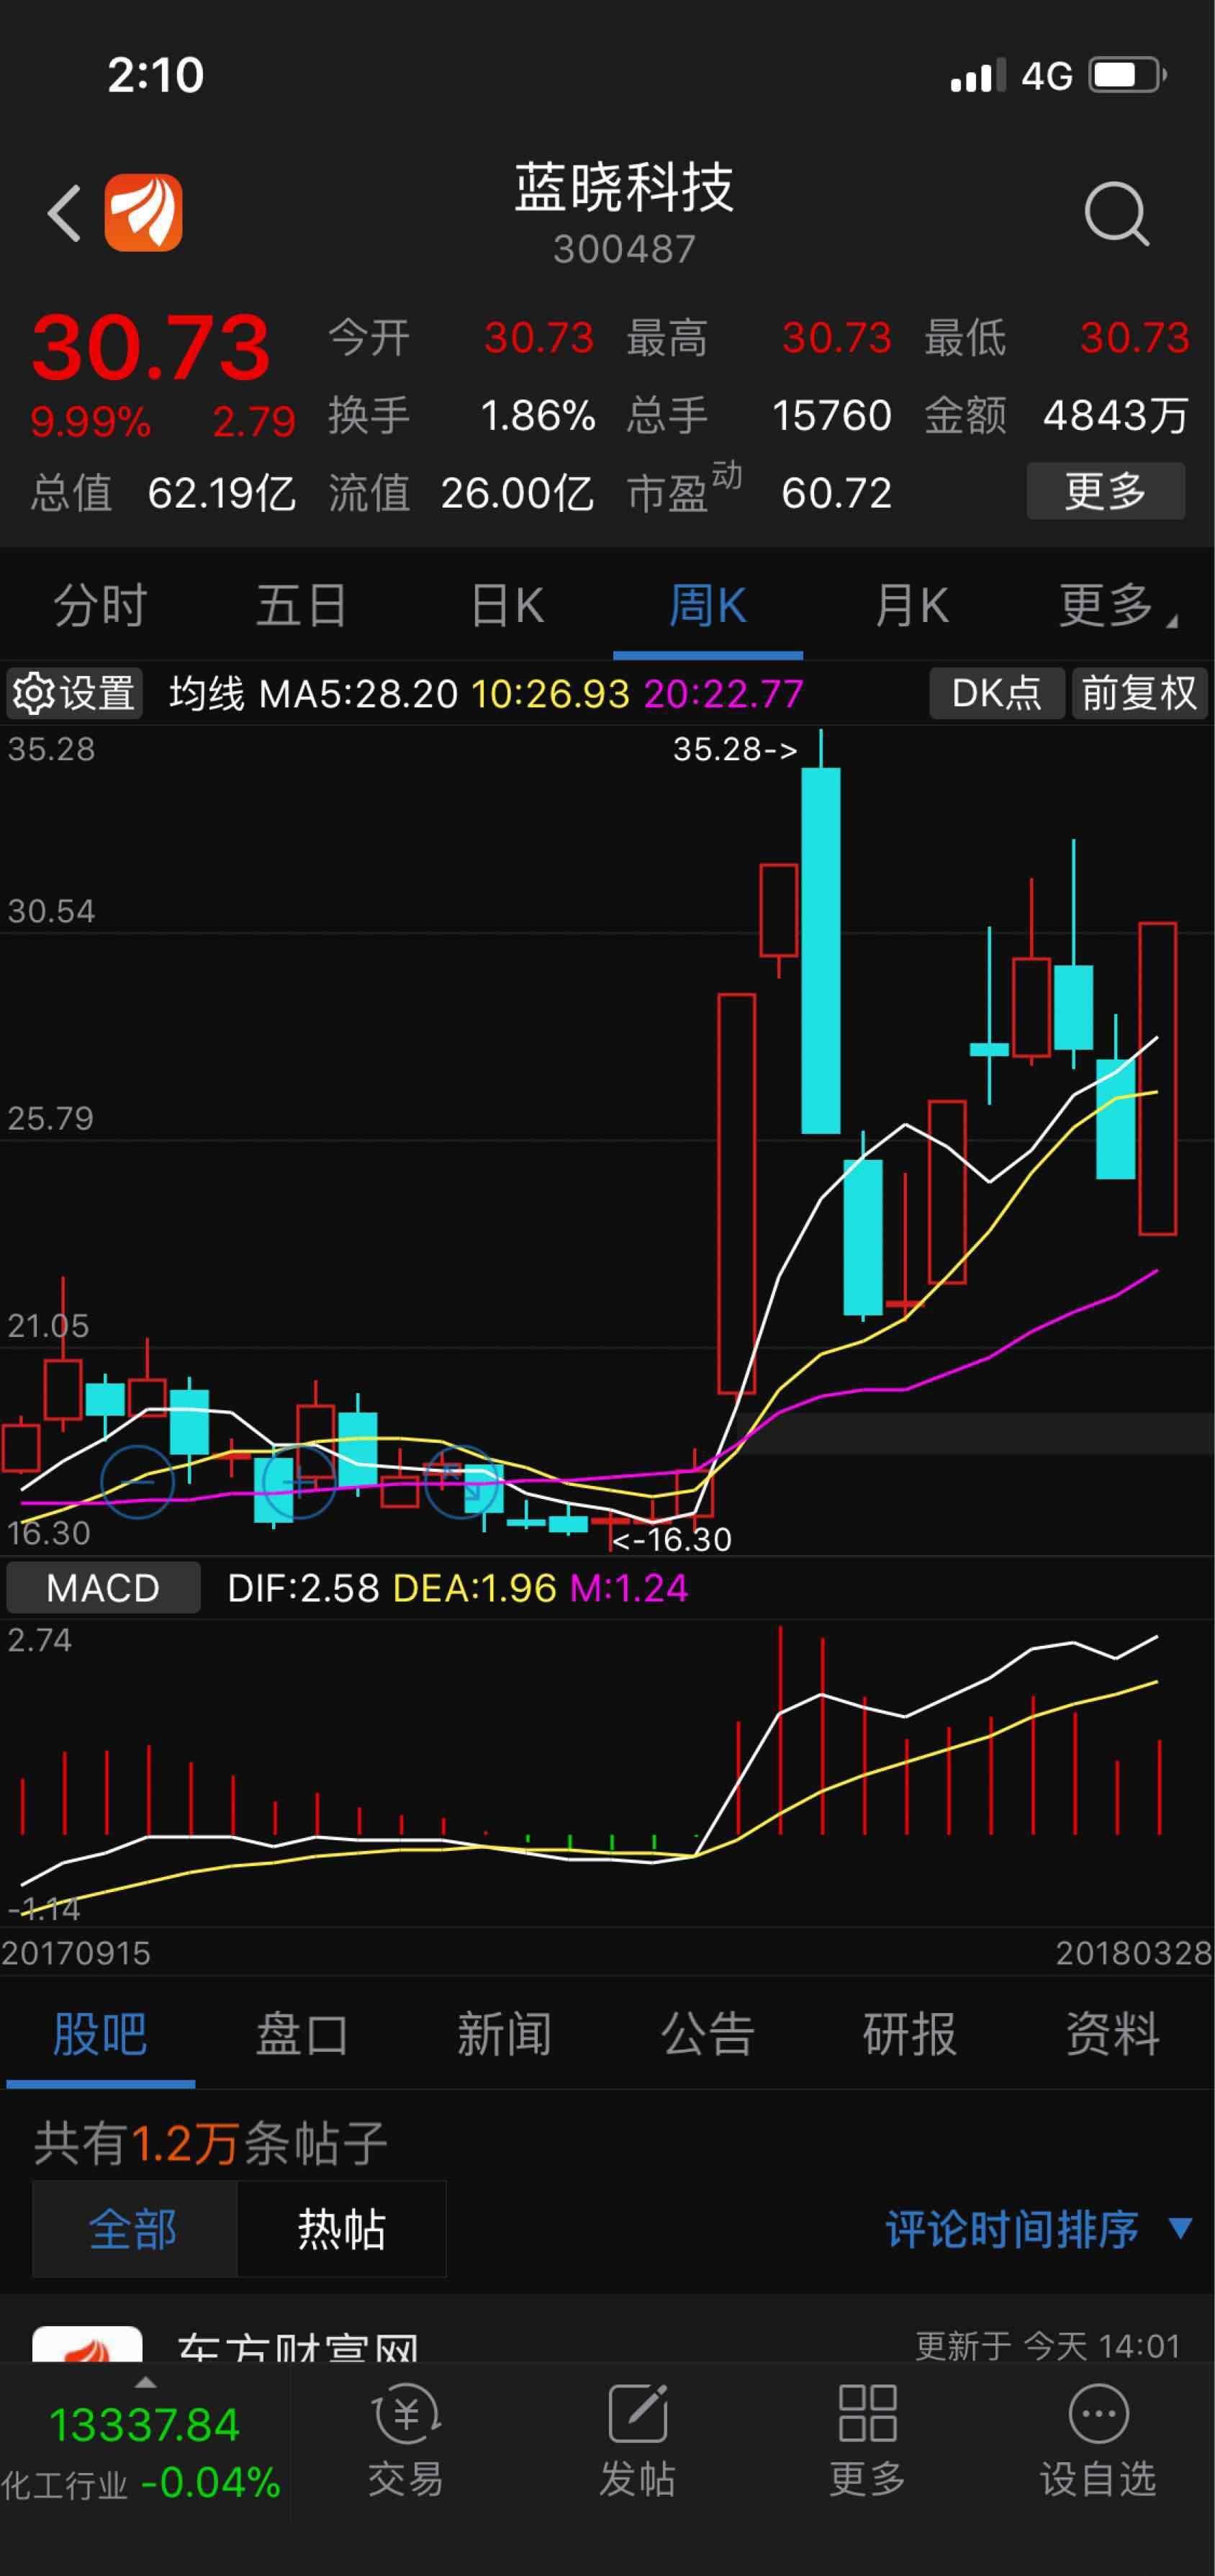Expand the 化工行业 index bar arrow
Image resolution: width=1215 pixels, height=2576 pixels.
pos(145,2381)
